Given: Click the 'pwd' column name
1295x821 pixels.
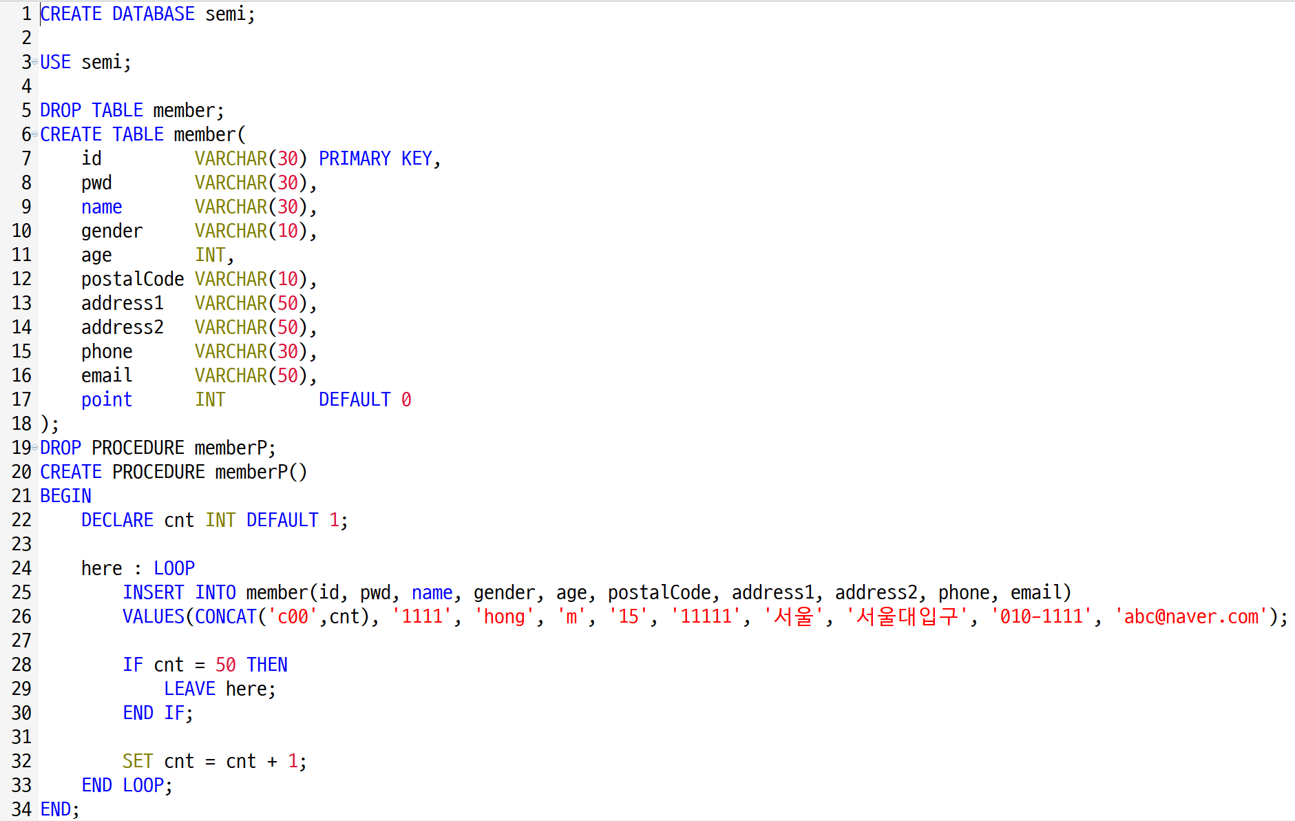Looking at the screenshot, I should coord(96,183).
